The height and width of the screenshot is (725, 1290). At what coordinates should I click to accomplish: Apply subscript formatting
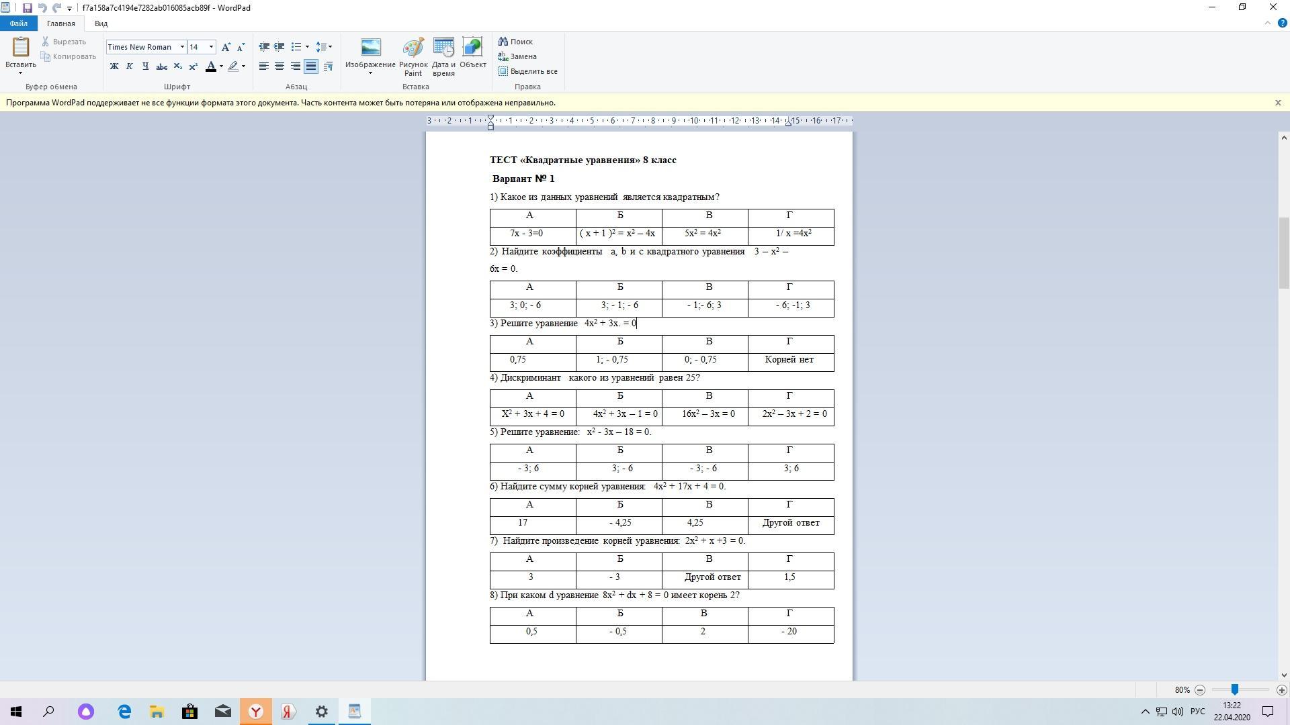point(177,66)
